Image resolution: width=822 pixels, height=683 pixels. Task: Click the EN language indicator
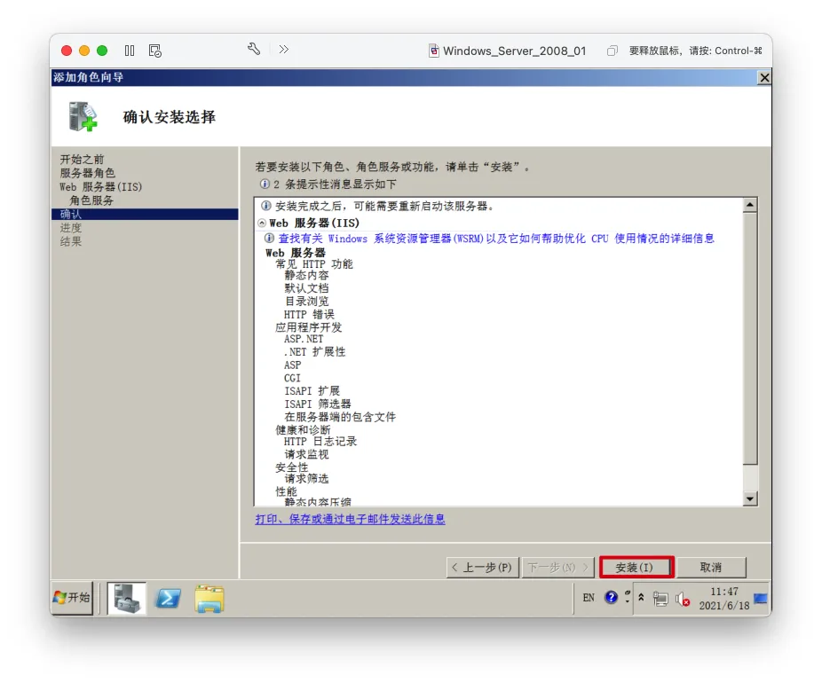589,598
